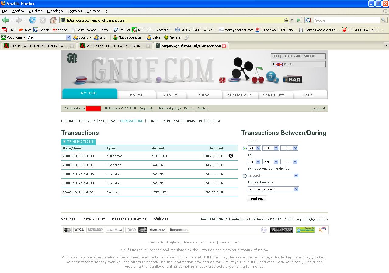The width and height of the screenshot is (389, 273).
Task: Click the Deposit link beside balance
Action: pyautogui.click(x=146, y=109)
